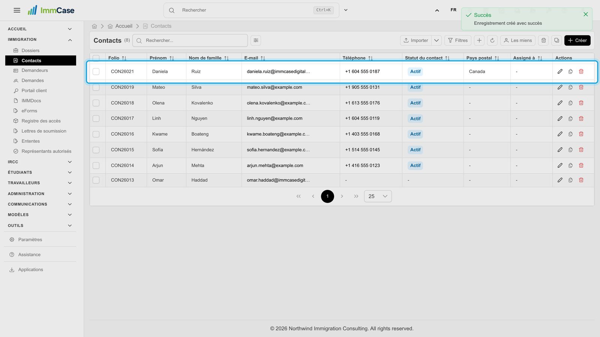600x337 pixels.
Task: Open the Importer dropdown arrow
Action: point(436,40)
